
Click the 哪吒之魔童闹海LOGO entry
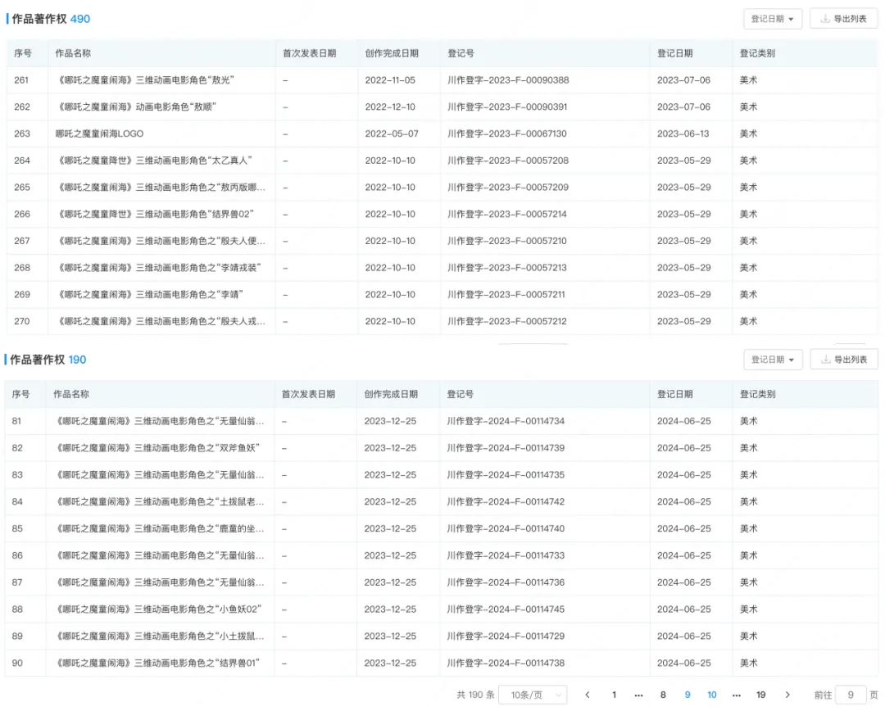[x=99, y=134]
